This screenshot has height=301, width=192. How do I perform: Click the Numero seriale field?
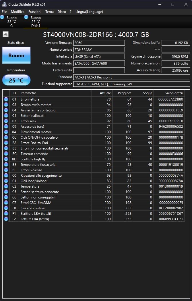[99, 50]
